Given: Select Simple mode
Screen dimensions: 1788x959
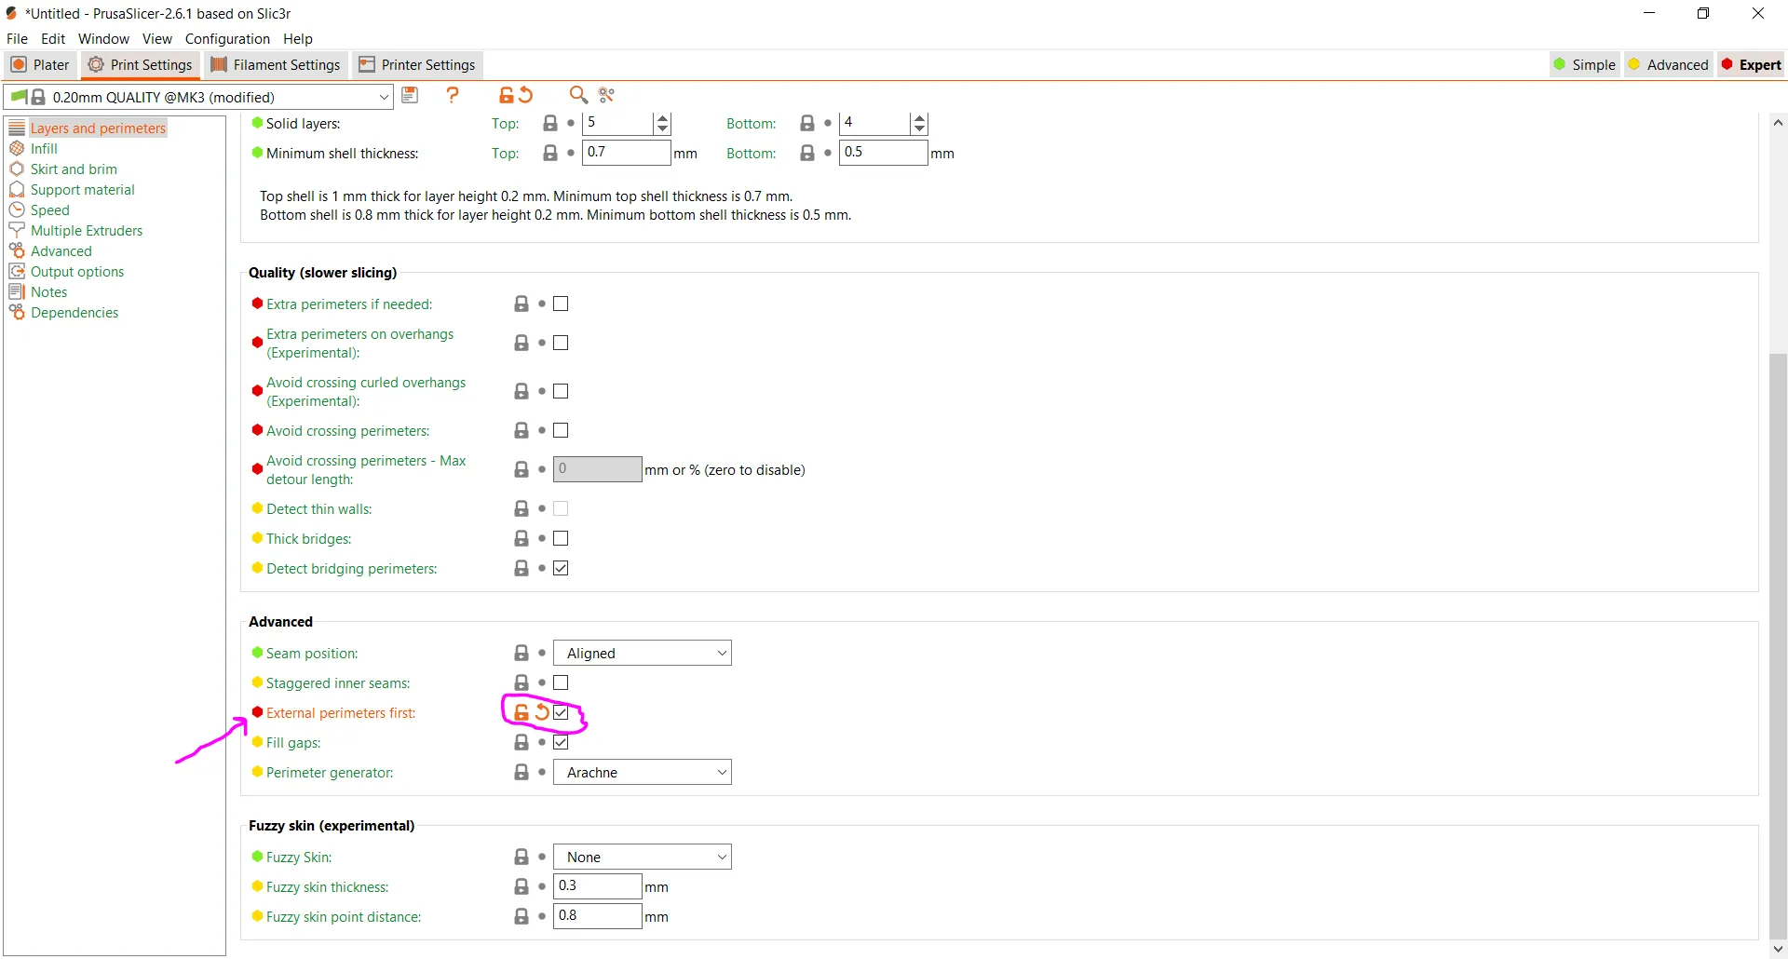Looking at the screenshot, I should (1585, 65).
